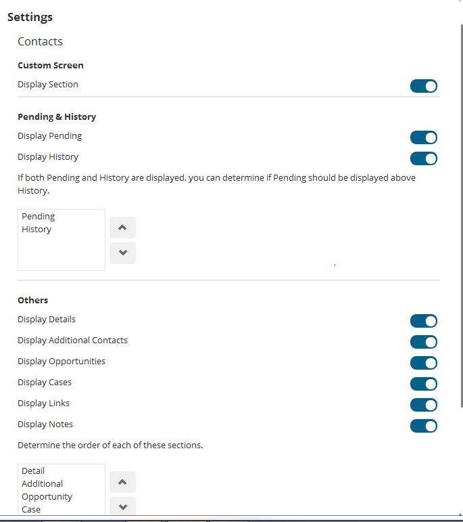This screenshot has width=463, height=522.
Task: Disable Display Notes switch
Action: (x=424, y=426)
